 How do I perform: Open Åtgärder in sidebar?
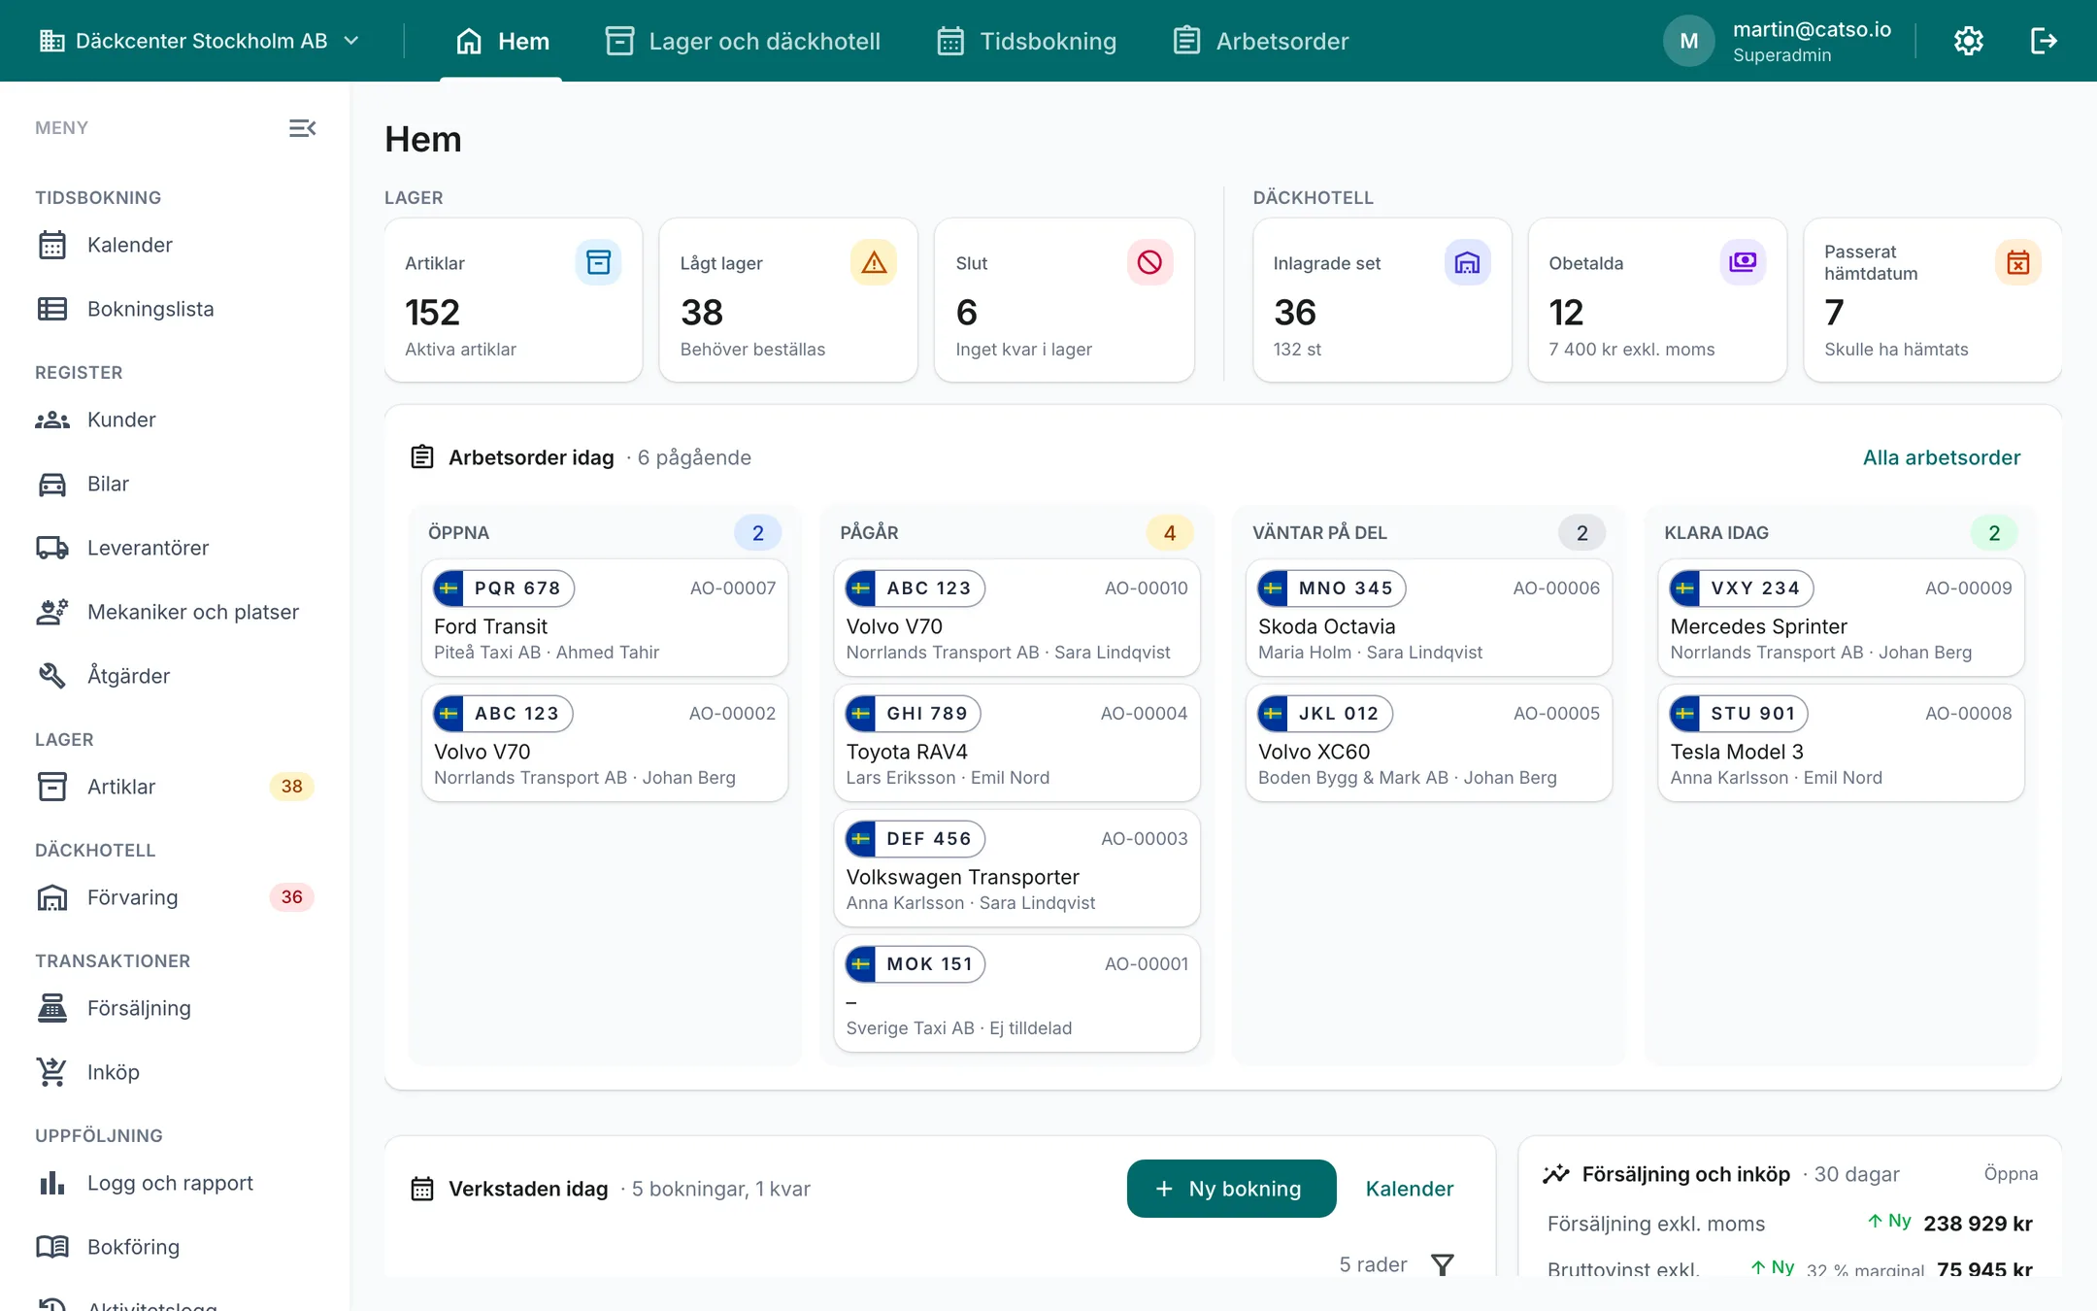175,676
